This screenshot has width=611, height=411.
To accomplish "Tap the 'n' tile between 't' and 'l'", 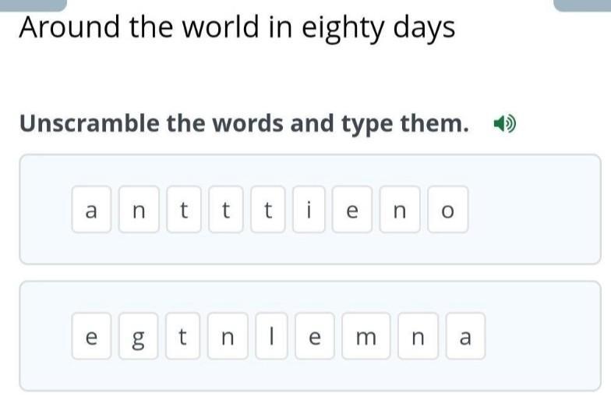I will pyautogui.click(x=228, y=337).
